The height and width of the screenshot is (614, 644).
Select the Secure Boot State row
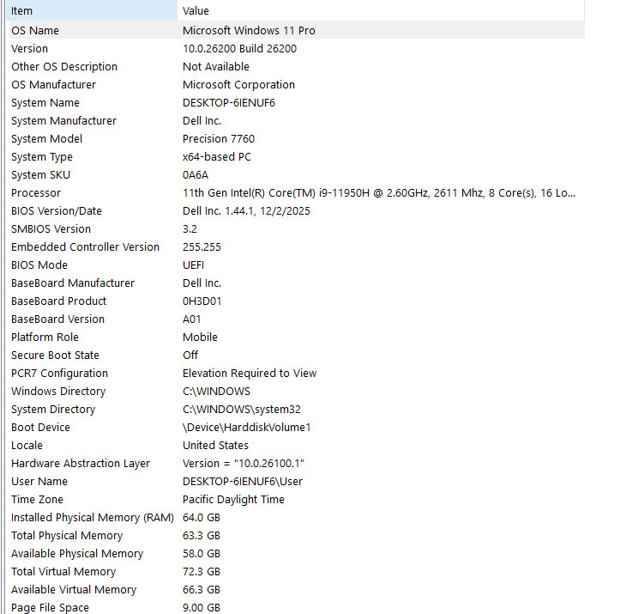[297, 356]
